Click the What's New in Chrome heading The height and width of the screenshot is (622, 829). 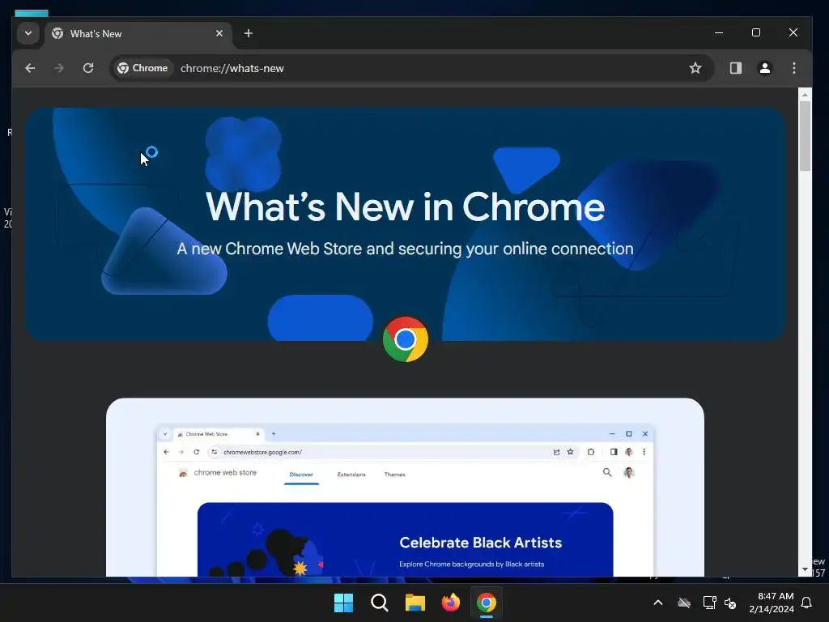point(405,207)
